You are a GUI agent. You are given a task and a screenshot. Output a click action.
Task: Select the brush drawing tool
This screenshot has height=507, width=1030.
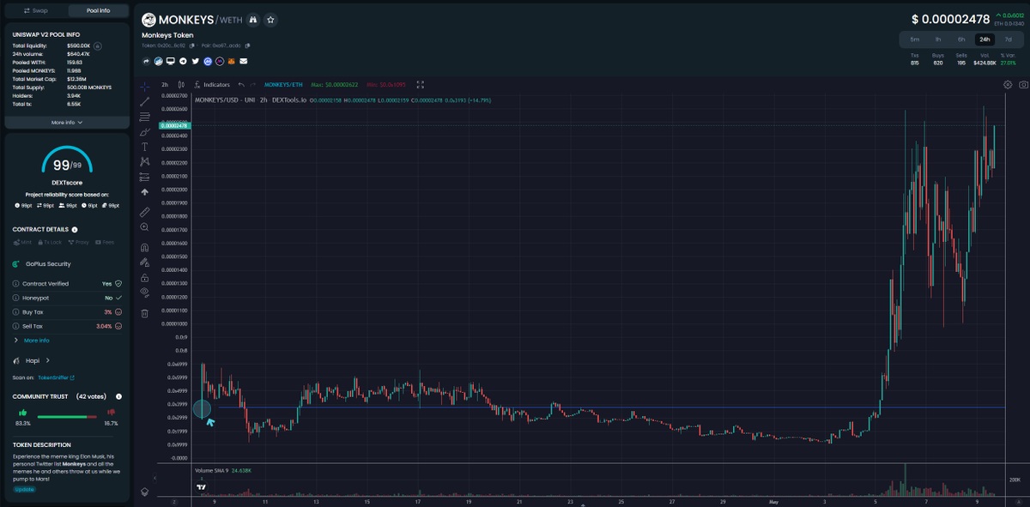pyautogui.click(x=144, y=131)
